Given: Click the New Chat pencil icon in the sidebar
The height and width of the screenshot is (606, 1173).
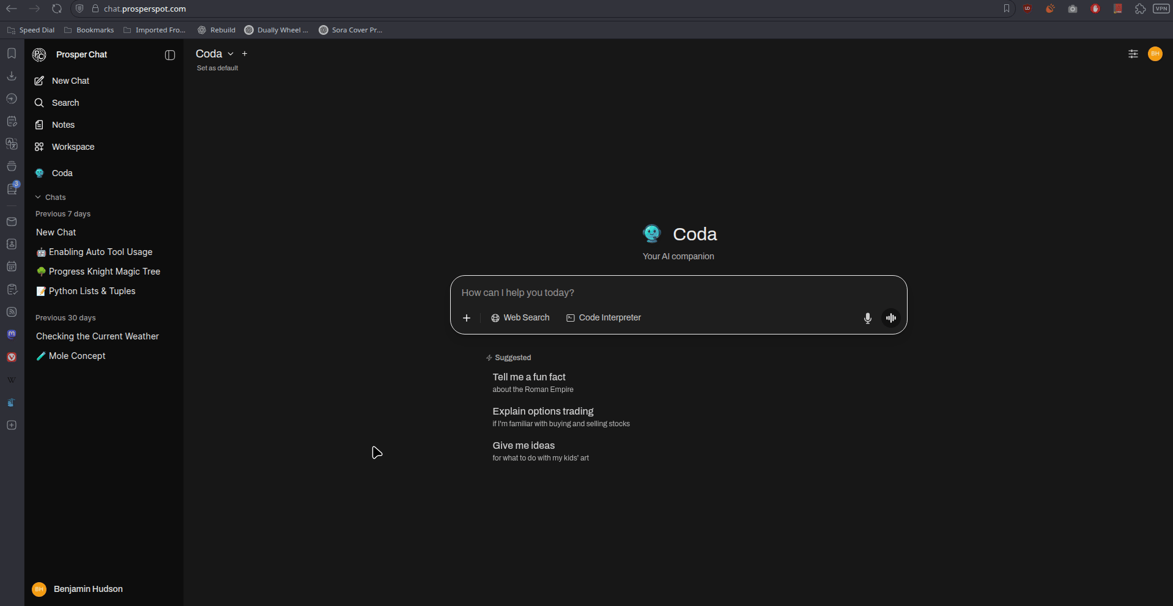Looking at the screenshot, I should click(39, 81).
